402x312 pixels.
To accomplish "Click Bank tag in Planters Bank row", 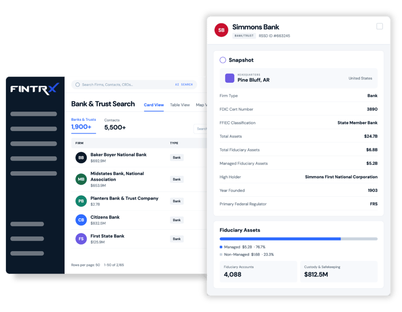I will click(177, 201).
